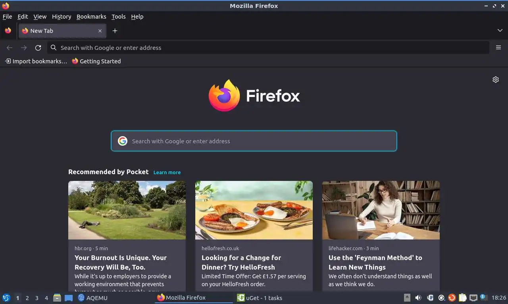Click the Pocket Learn more link

[167, 173]
